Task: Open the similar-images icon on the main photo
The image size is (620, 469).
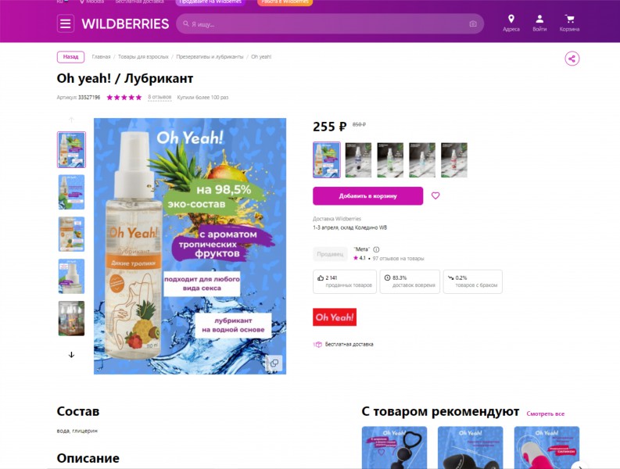Action: click(x=274, y=363)
